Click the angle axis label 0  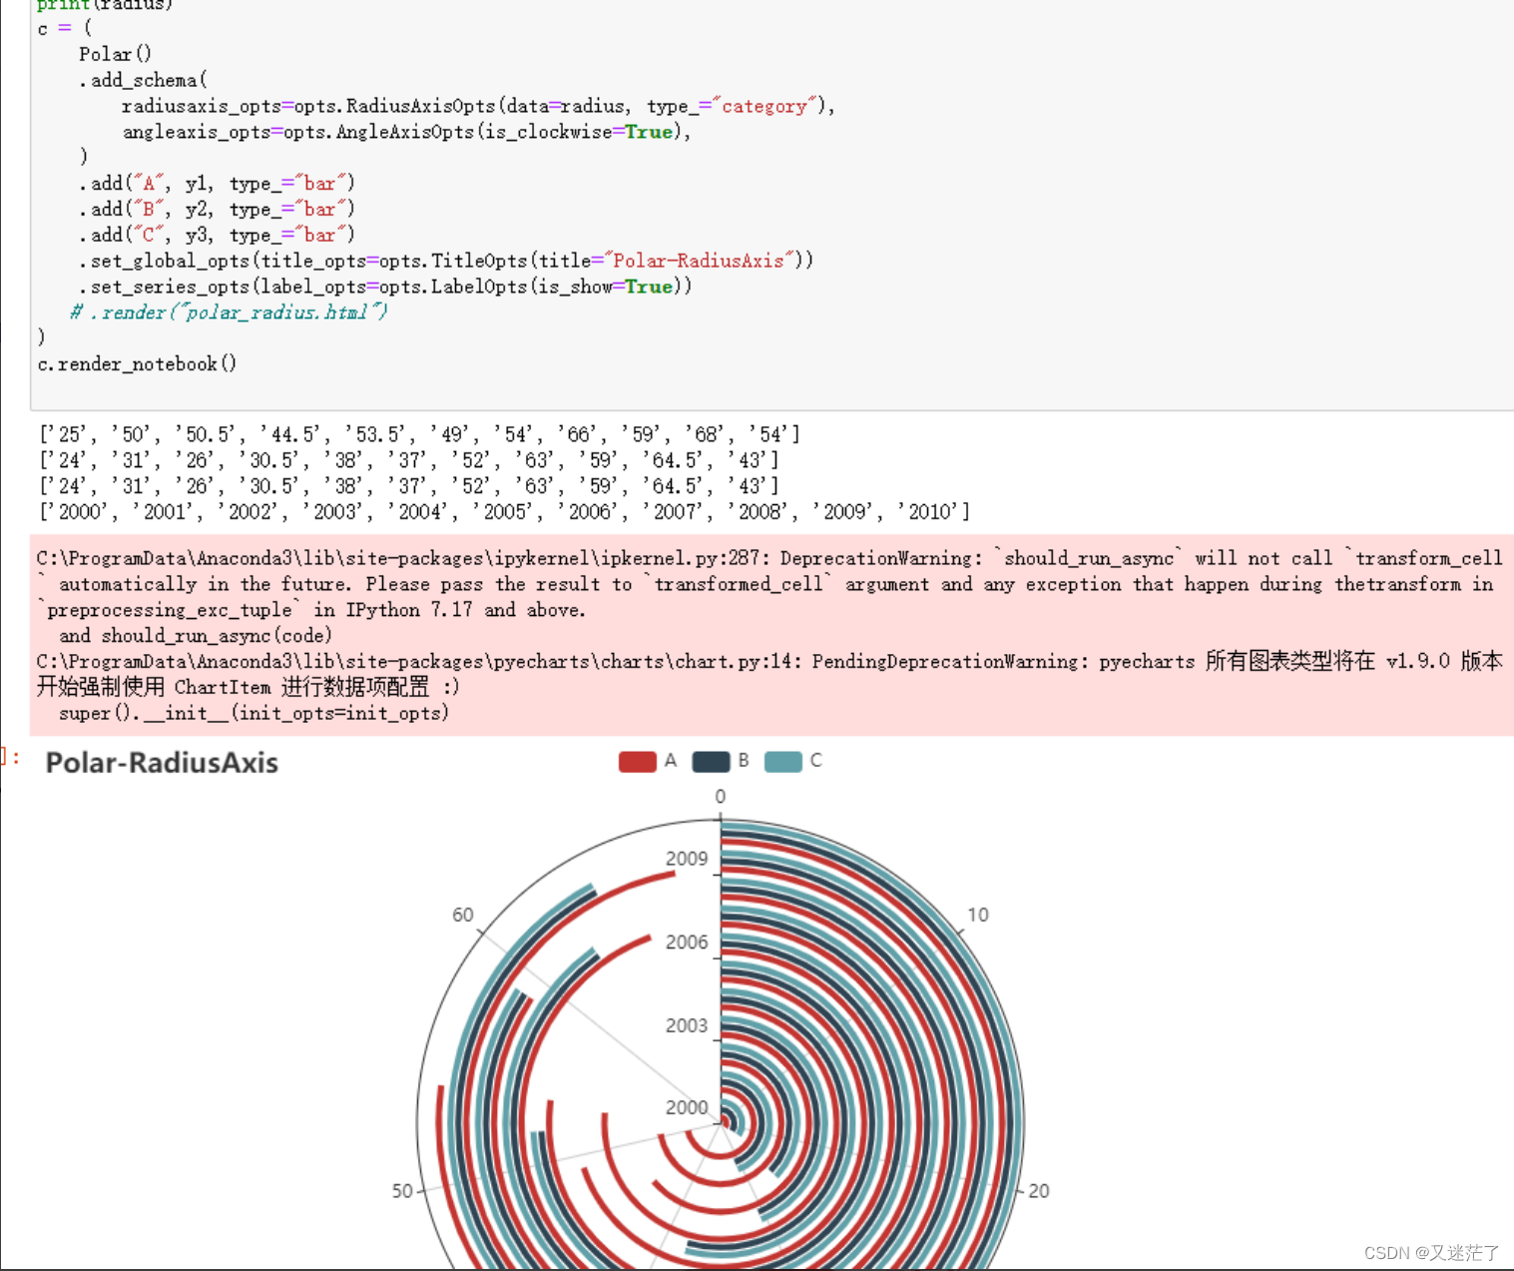click(x=720, y=796)
